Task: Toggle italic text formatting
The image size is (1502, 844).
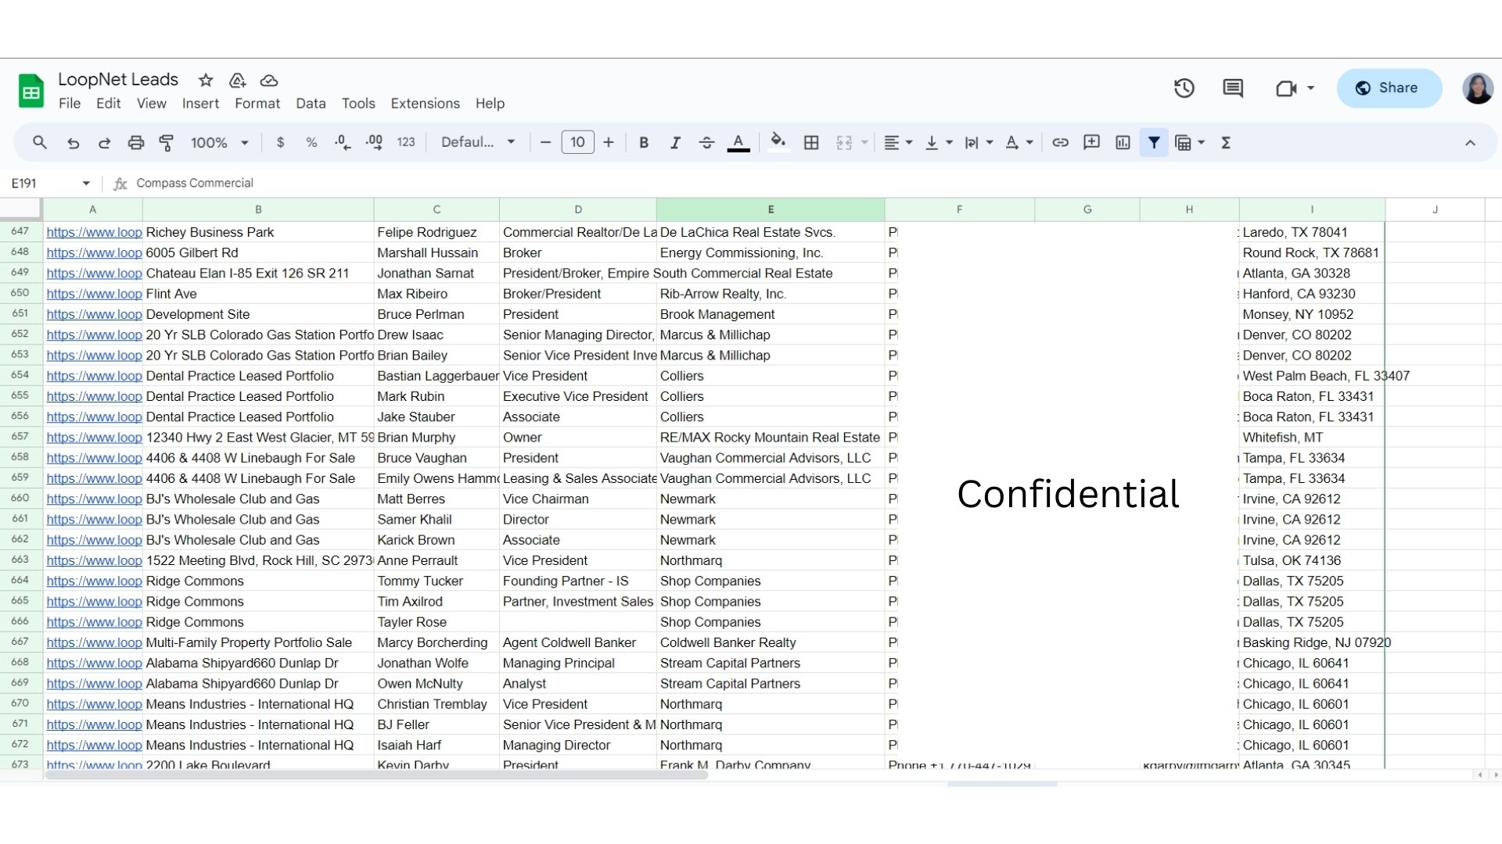Action: click(x=674, y=142)
